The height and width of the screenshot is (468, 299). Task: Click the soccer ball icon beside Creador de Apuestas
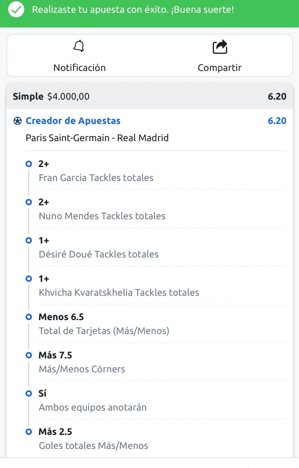(18, 121)
